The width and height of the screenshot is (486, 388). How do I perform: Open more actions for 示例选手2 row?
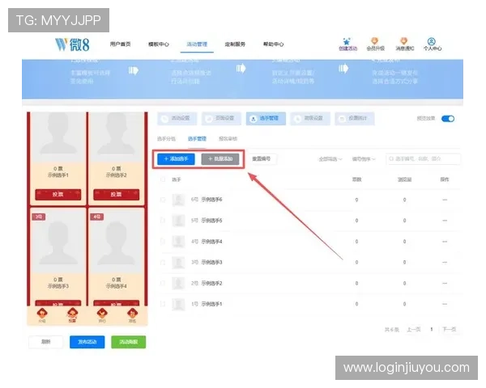point(445,284)
